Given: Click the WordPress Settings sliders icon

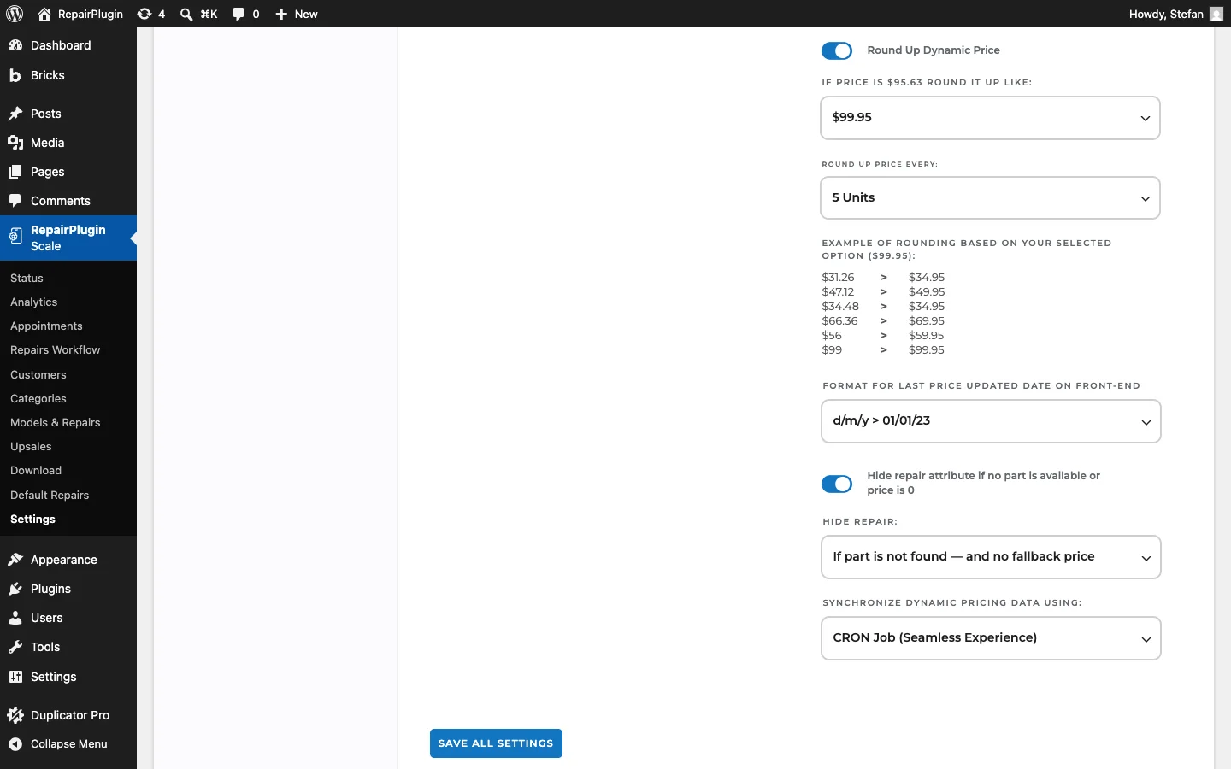Looking at the screenshot, I should [x=15, y=677].
